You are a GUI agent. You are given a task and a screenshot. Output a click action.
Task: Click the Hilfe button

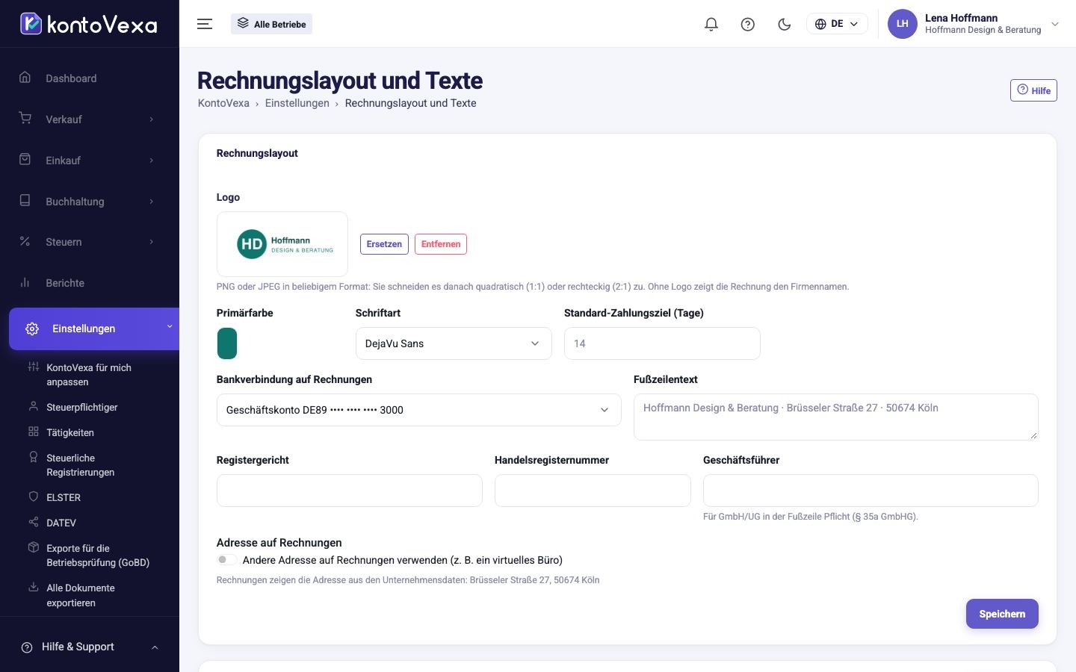coord(1033,90)
